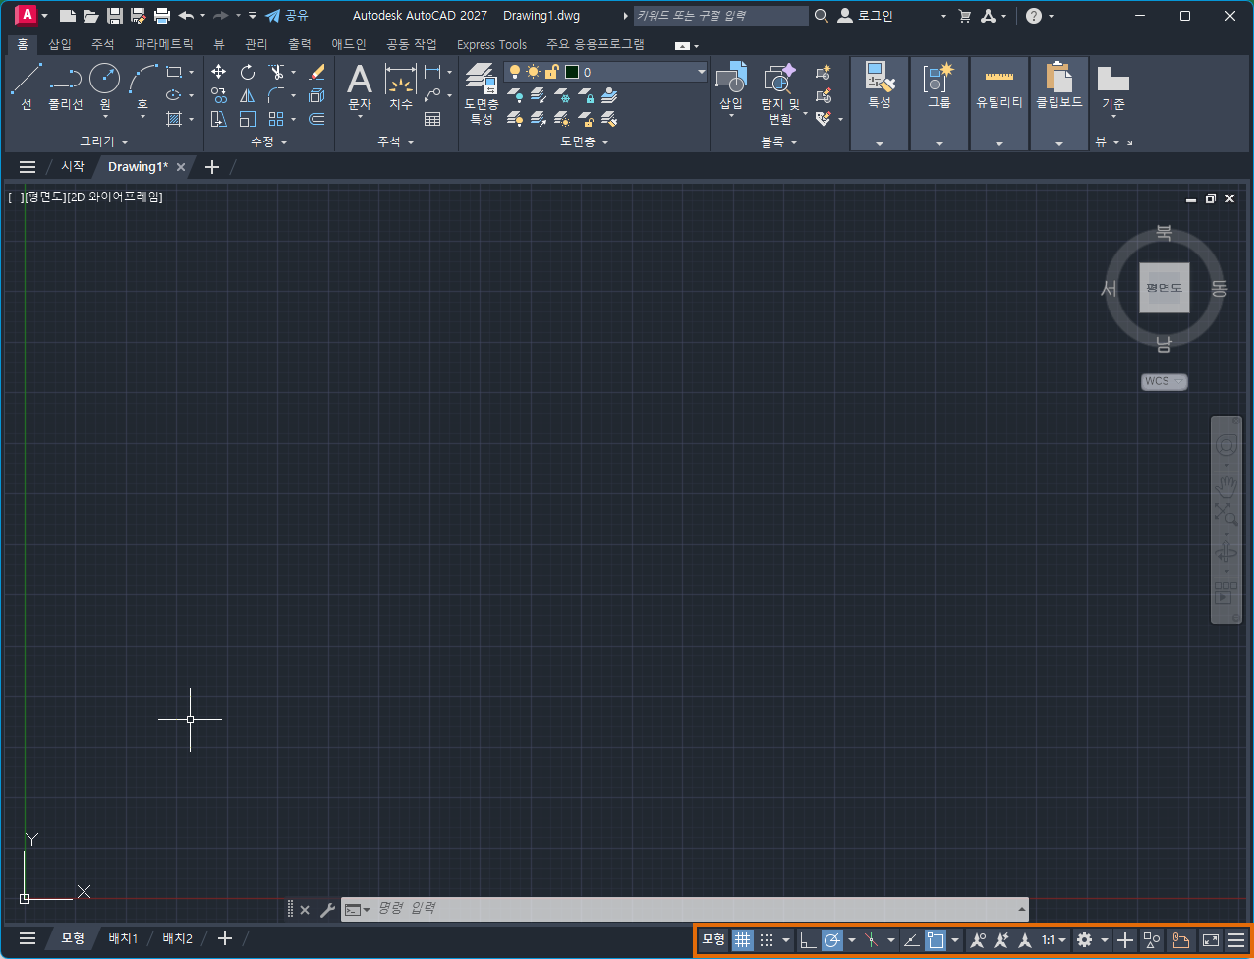Click the Dimension (치수) tool
Screen dimensions: 1254x959
click(x=401, y=86)
